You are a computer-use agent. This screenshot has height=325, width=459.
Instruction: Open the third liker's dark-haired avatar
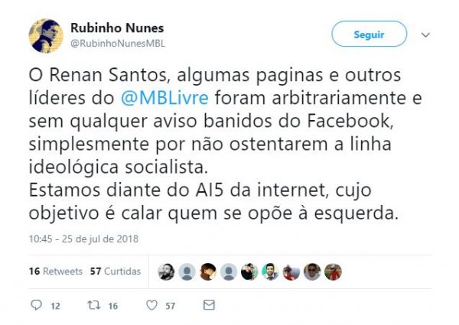208,271
